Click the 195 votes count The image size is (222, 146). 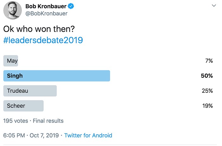(x=16, y=121)
